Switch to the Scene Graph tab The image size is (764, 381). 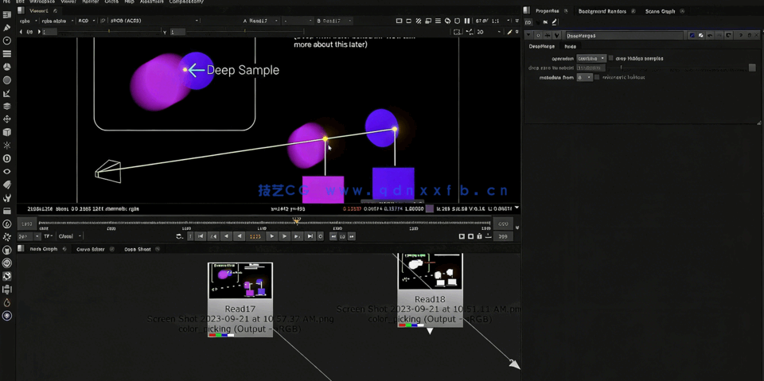660,11
